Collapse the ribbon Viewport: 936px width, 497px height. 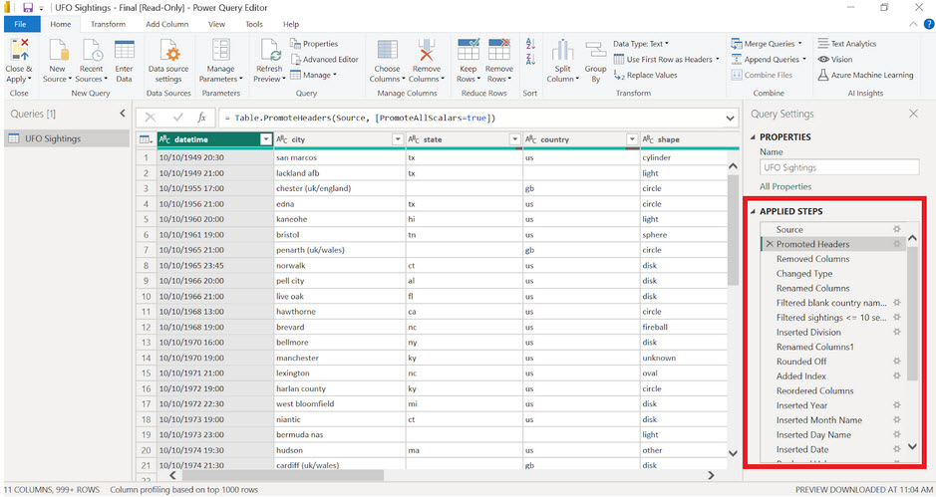coord(913,24)
